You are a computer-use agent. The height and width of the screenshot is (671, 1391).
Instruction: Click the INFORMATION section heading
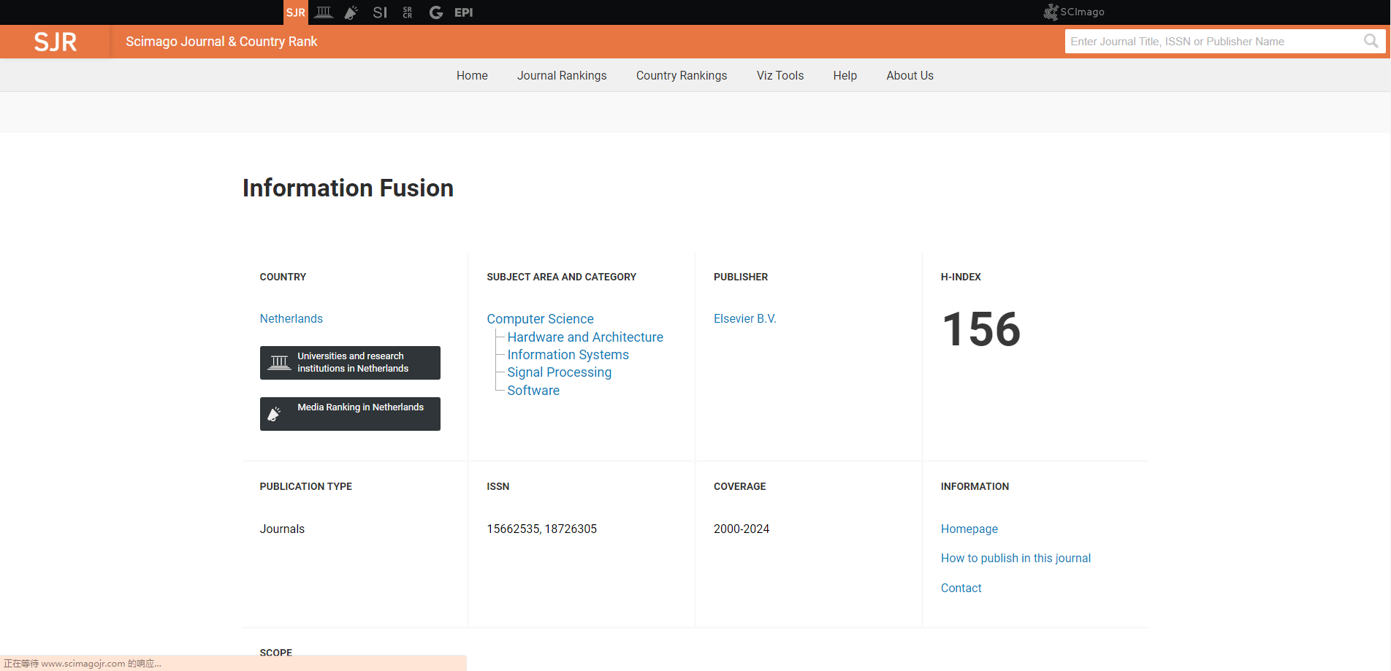pos(975,486)
